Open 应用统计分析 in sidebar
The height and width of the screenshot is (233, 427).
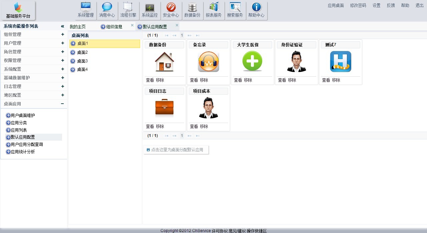point(23,152)
